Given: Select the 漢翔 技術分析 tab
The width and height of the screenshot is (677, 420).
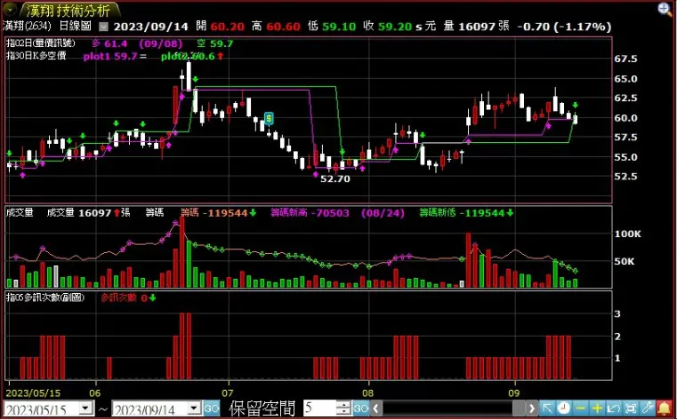Looking at the screenshot, I should (x=69, y=11).
